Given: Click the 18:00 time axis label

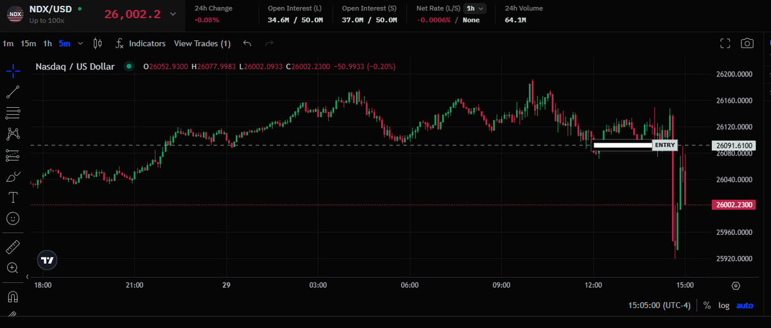Looking at the screenshot, I should 43,285.
